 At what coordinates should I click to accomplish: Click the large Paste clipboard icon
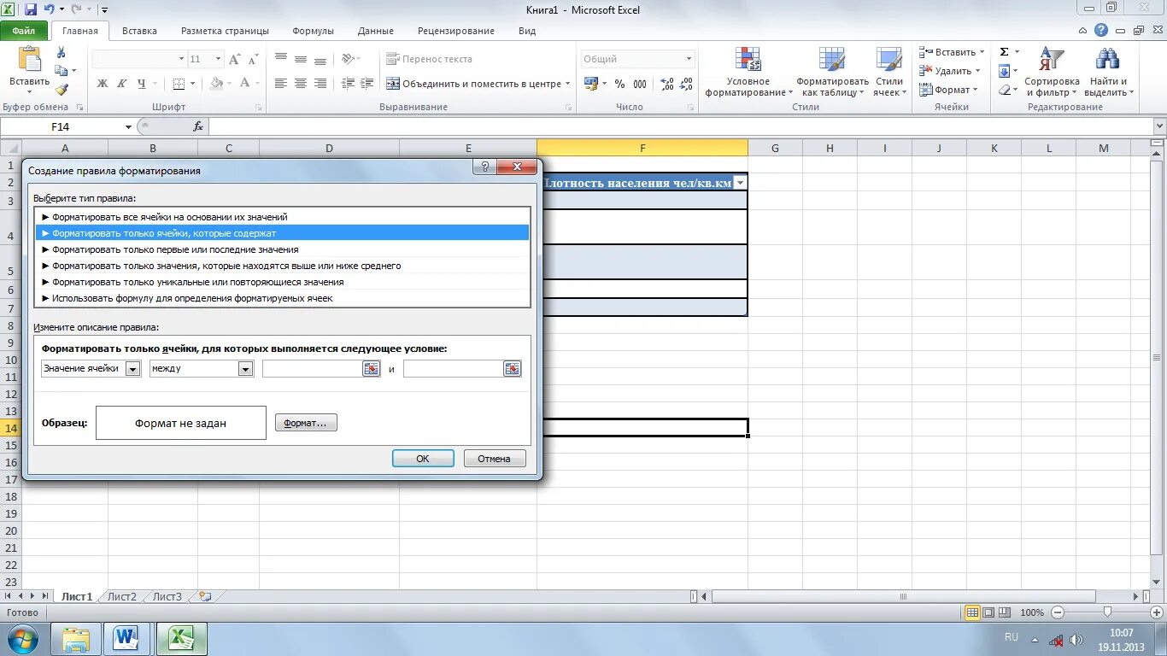pos(29,59)
